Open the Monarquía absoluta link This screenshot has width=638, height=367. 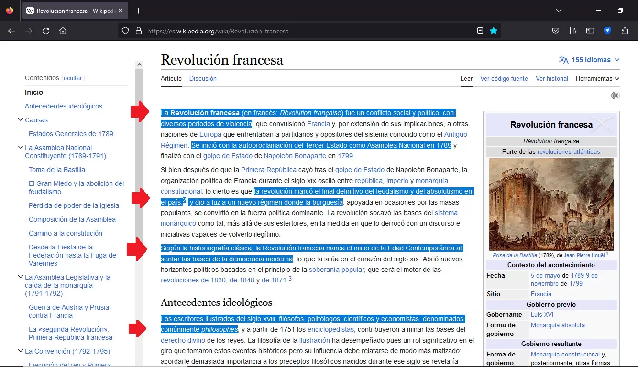click(558, 325)
